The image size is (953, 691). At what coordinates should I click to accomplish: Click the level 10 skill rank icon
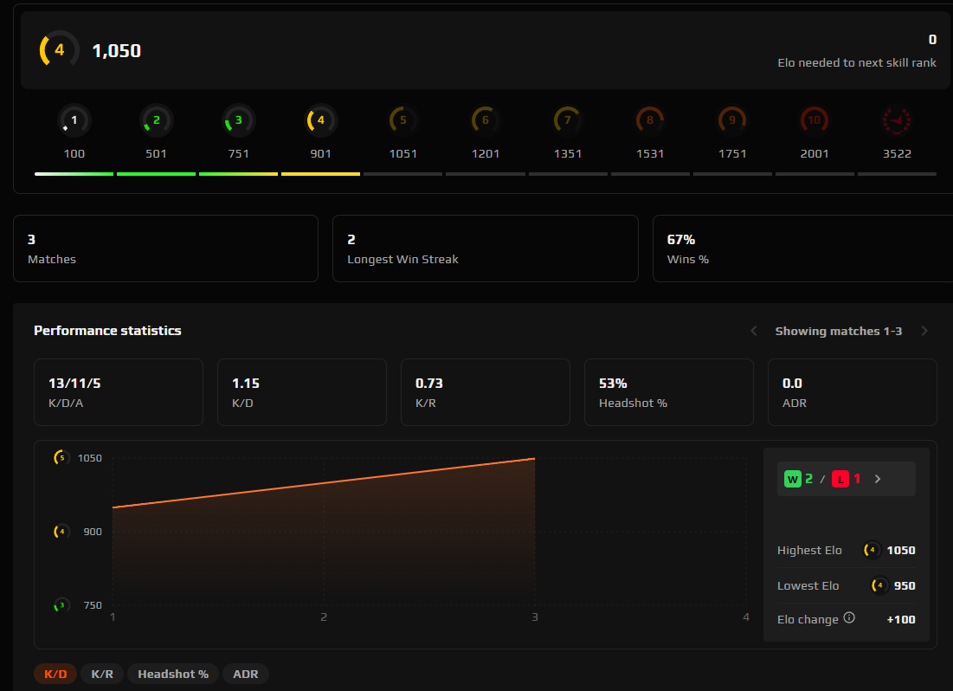pyautogui.click(x=815, y=120)
